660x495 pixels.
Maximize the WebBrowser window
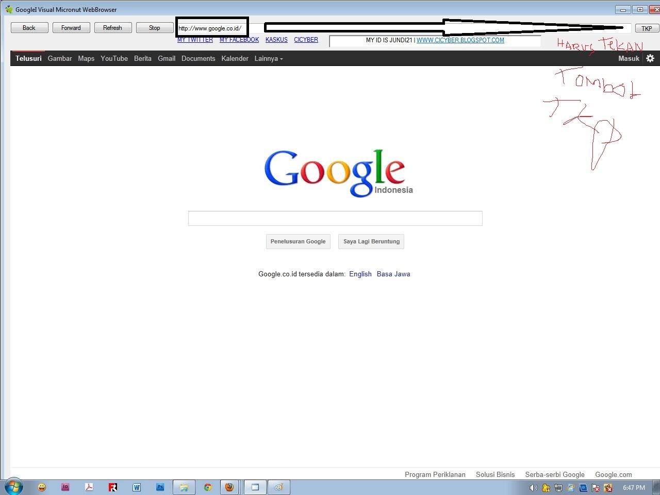[640, 9]
